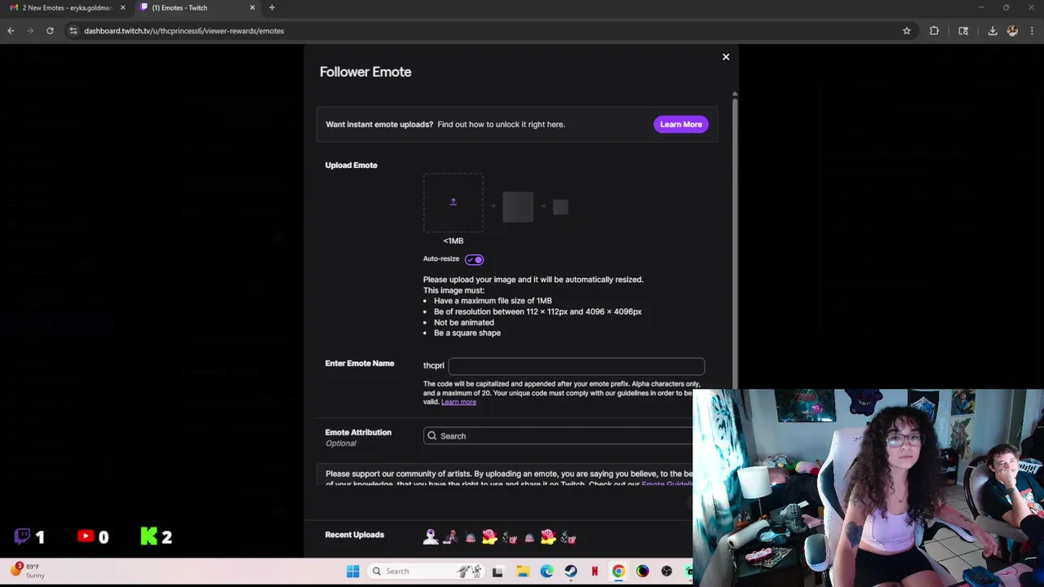The width and height of the screenshot is (1044, 587).
Task: Select the first gray blob recent upload
Action: [x=470, y=537]
